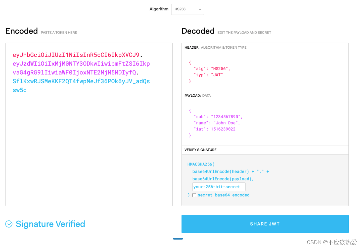Click the 'PAYLOAD: DATA' section label
Image resolution: width=361 pixels, height=248 pixels.
pyautogui.click(x=198, y=96)
